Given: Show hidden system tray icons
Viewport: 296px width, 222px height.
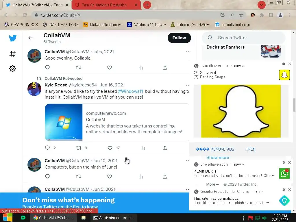Looking at the screenshot, I should (x=243, y=218).
